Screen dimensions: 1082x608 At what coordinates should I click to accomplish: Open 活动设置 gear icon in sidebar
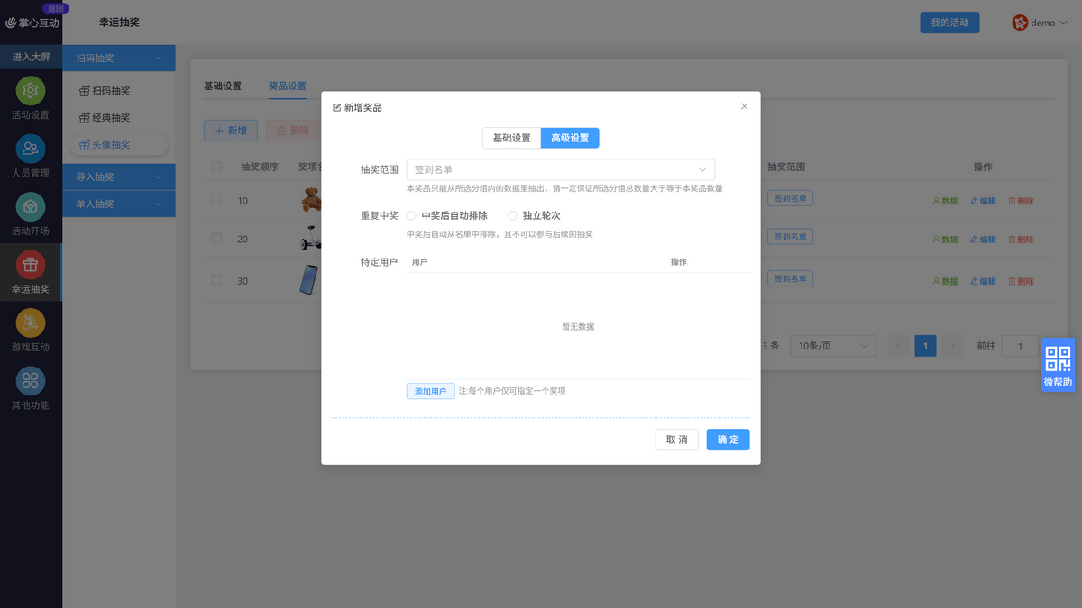(31, 91)
